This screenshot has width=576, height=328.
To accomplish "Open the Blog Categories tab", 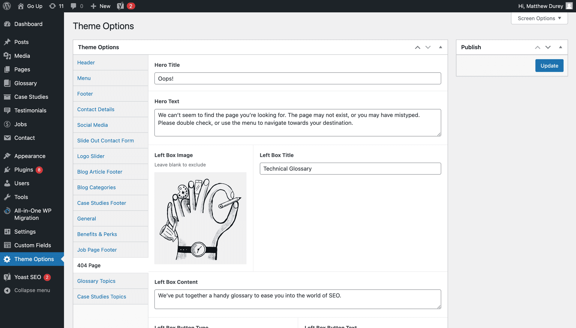I will pos(111,187).
